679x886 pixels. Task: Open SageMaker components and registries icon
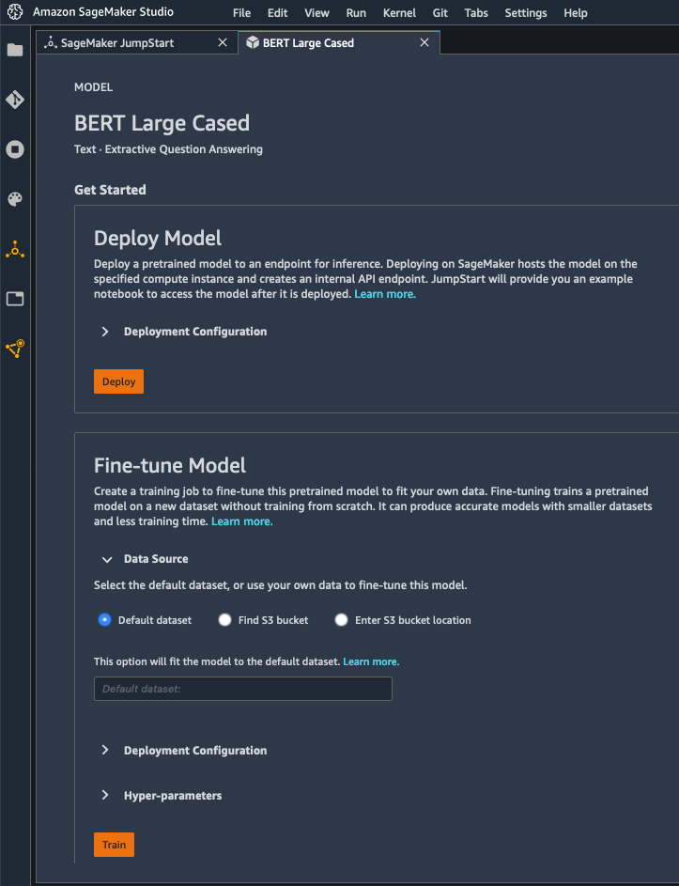click(x=15, y=348)
